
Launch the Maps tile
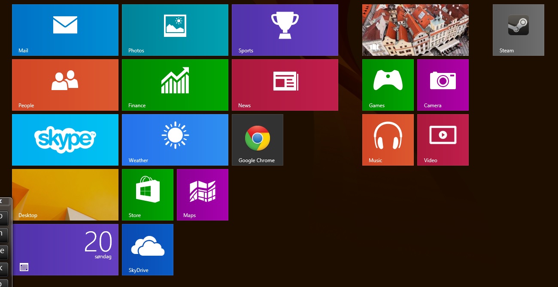(203, 195)
